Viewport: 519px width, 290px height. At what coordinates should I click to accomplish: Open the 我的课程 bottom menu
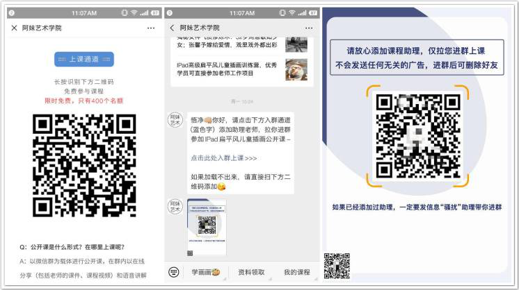click(x=297, y=272)
